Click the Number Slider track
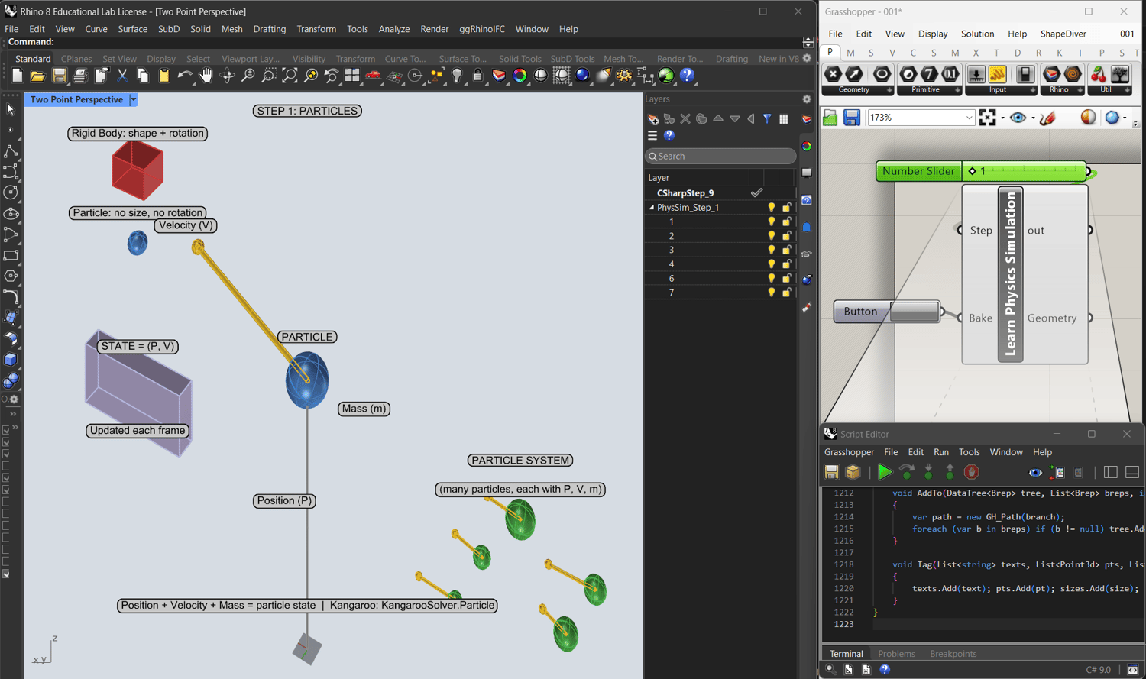Screen dimensions: 1146x679 pyautogui.click(x=1031, y=171)
